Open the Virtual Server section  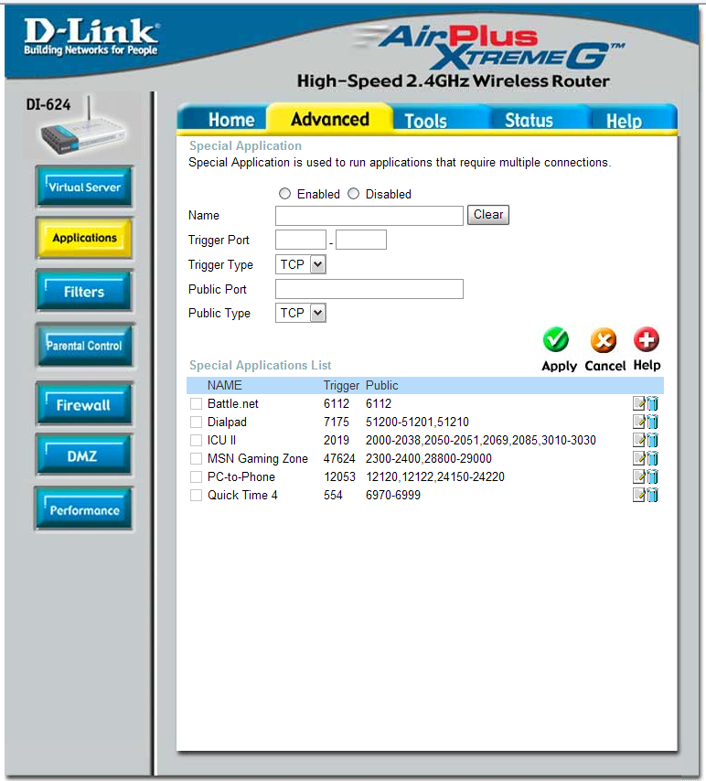click(x=84, y=187)
